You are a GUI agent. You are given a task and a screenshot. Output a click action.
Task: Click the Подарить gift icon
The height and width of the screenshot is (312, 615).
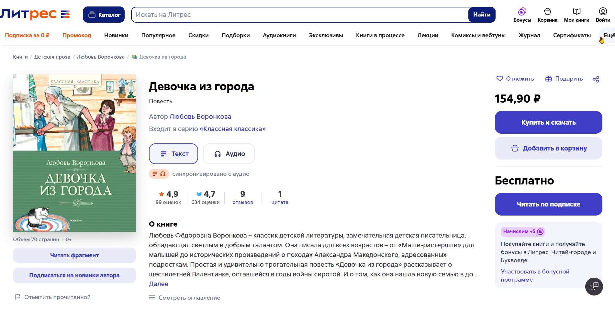click(x=548, y=79)
